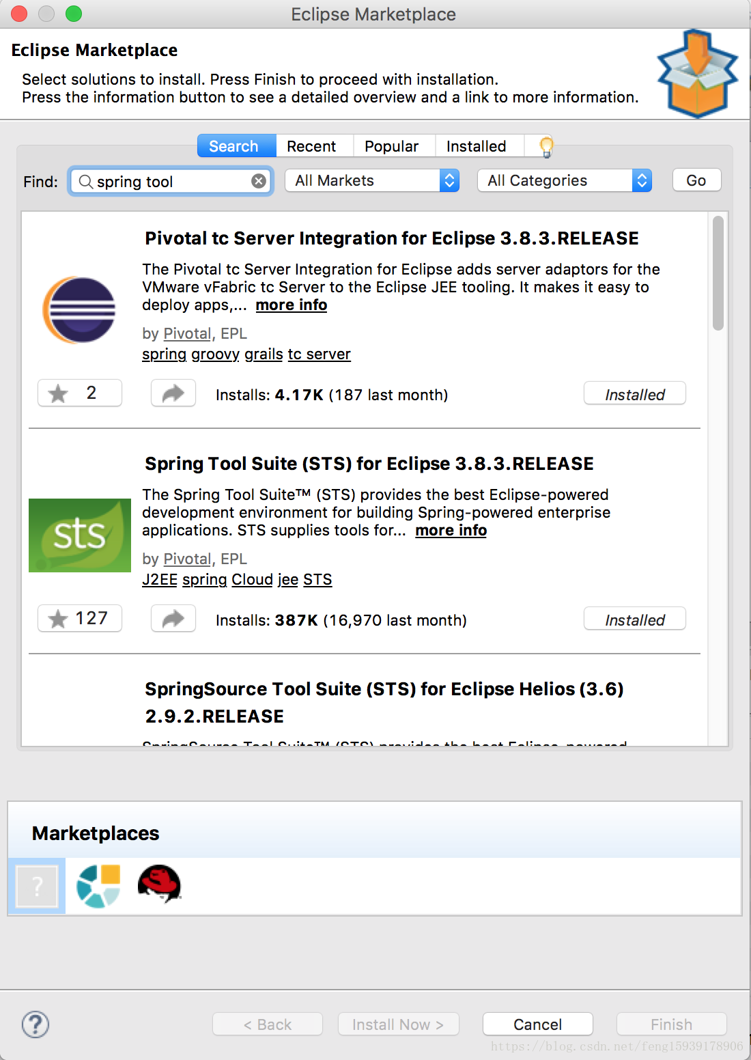Open the All Categories dropdown
Viewport: 751px width, 1060px height.
[565, 180]
